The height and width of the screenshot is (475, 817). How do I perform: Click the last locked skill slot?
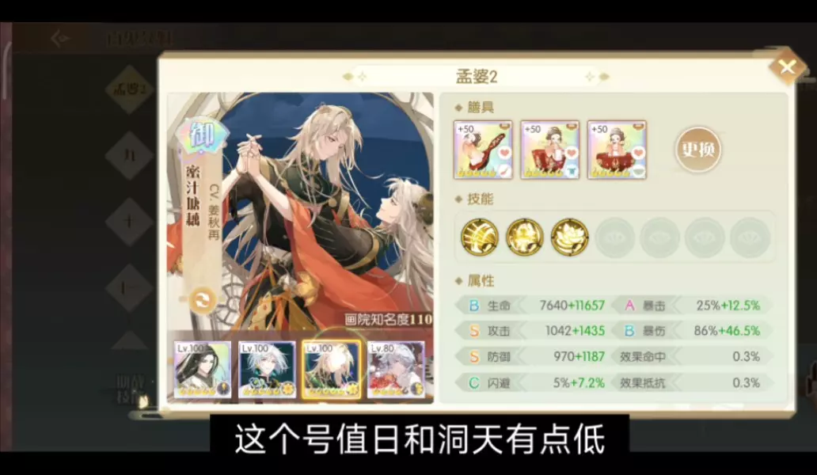click(x=750, y=237)
